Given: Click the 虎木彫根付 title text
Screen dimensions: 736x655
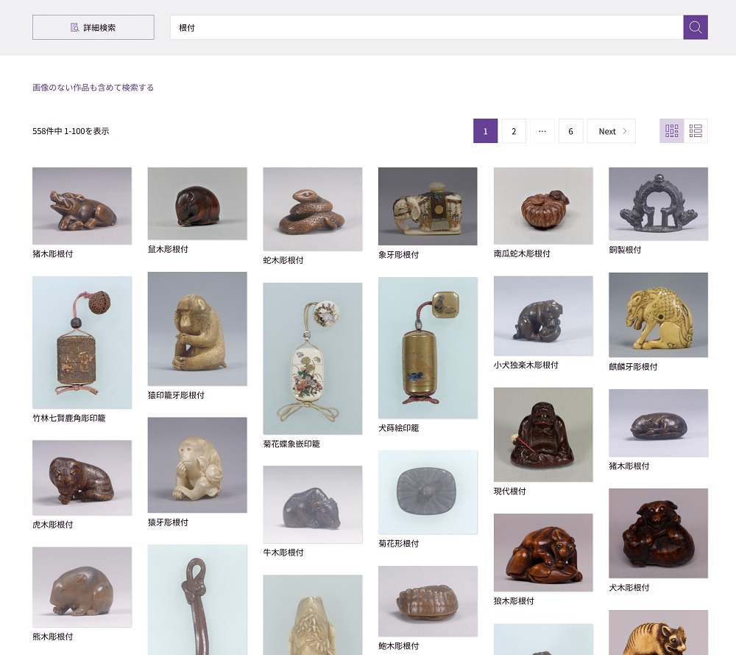Looking at the screenshot, I should coord(52,525).
